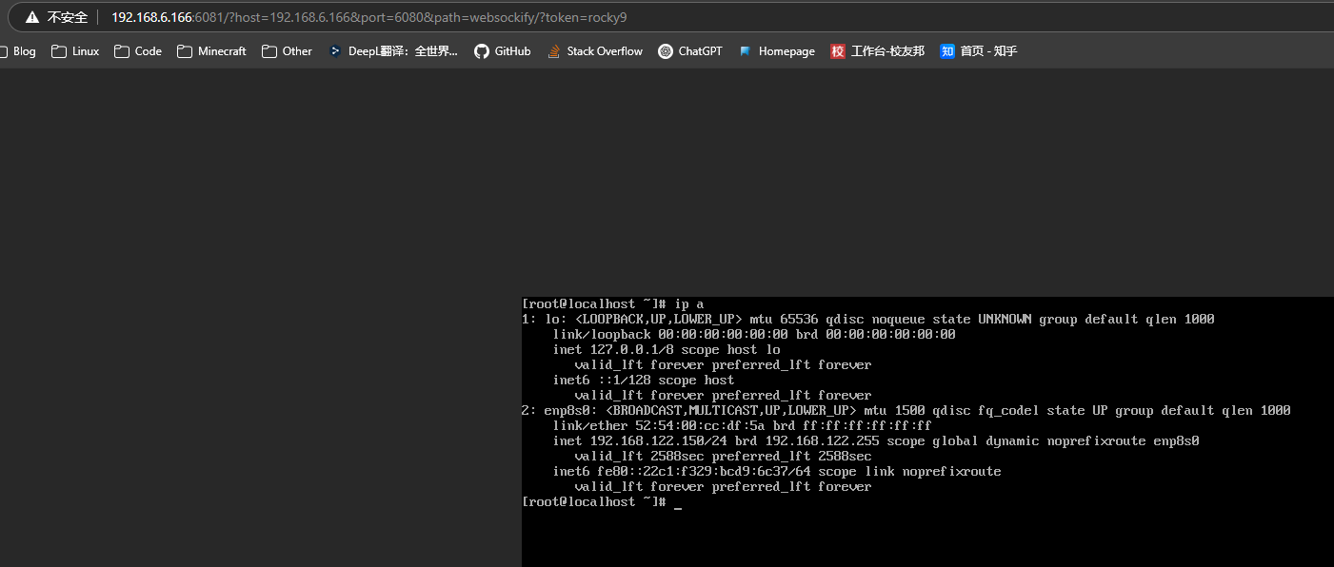Open the Stack Overflow bookmark

point(595,51)
